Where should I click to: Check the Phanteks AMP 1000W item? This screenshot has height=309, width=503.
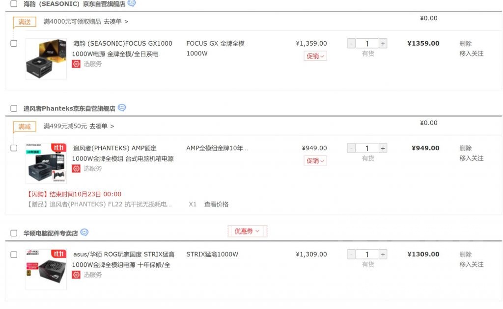pos(14,148)
